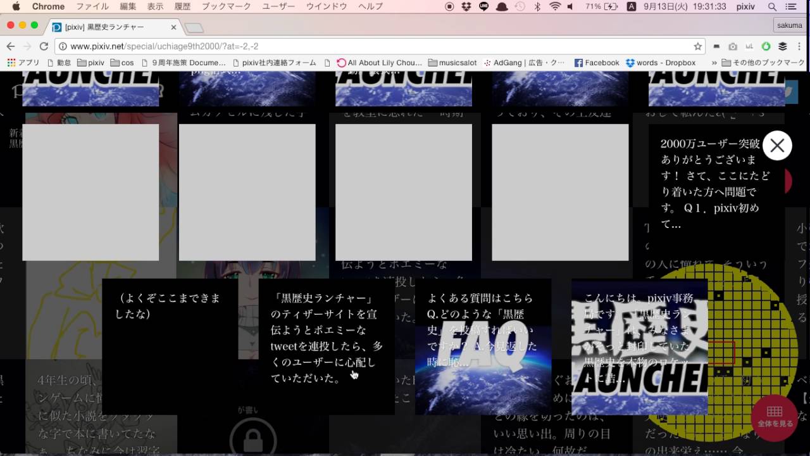This screenshot has height=456, width=810.
Task: Open the Apple menu
Action: coord(16,6)
